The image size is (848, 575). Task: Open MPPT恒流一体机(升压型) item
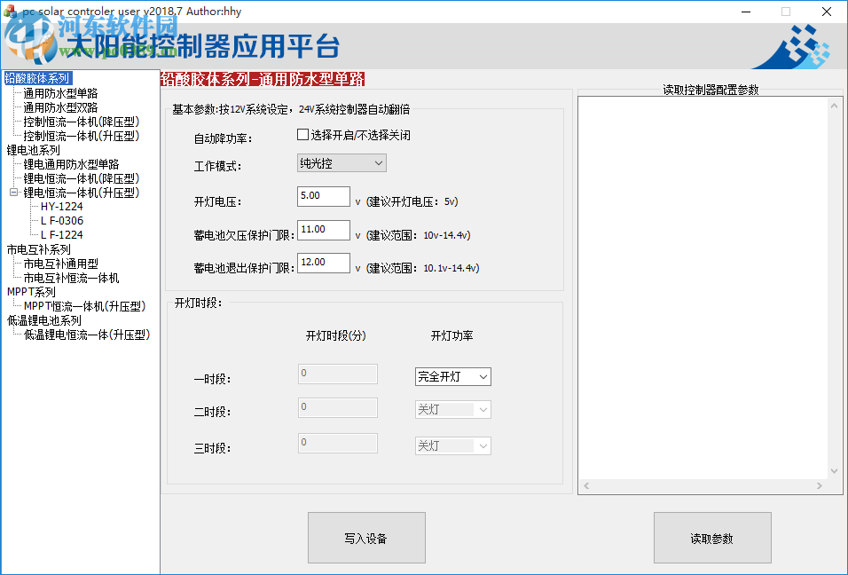[84, 306]
